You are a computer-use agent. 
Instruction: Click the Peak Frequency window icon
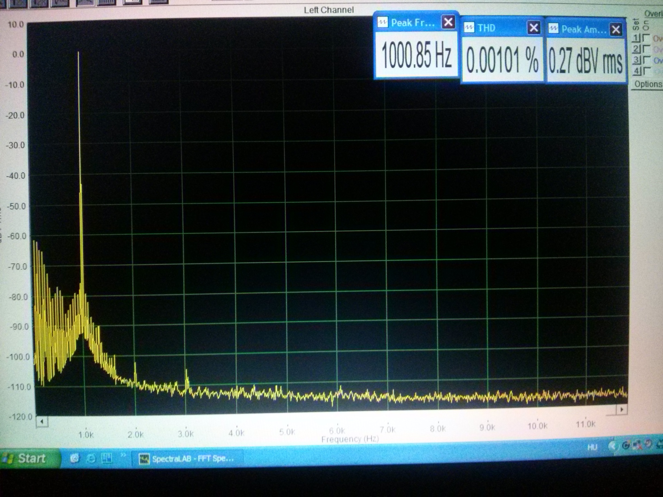point(382,23)
